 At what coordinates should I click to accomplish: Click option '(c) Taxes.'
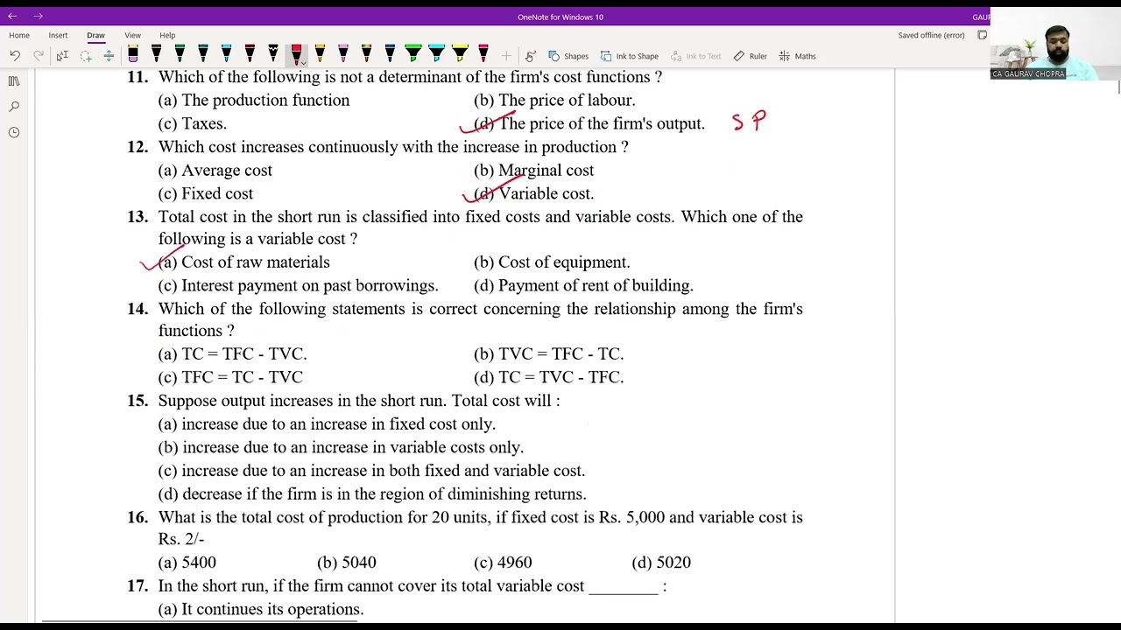pos(193,124)
